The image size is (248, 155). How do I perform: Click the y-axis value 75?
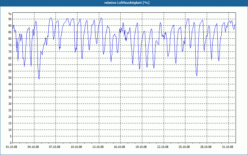[x=10, y=45]
